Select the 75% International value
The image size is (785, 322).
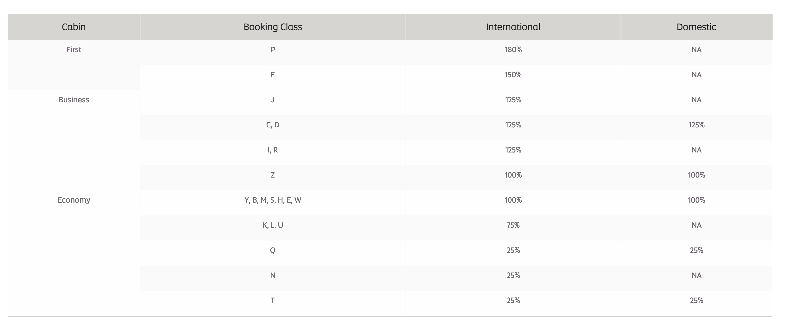(513, 225)
